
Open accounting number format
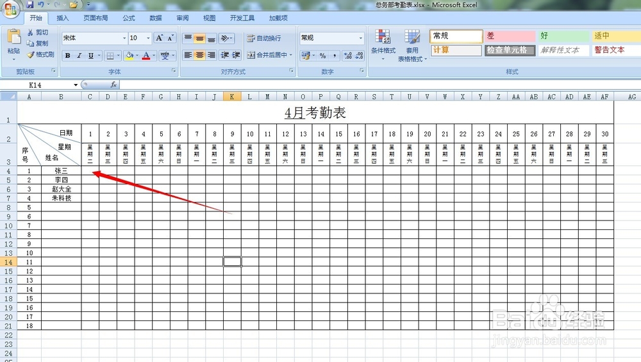pos(305,55)
